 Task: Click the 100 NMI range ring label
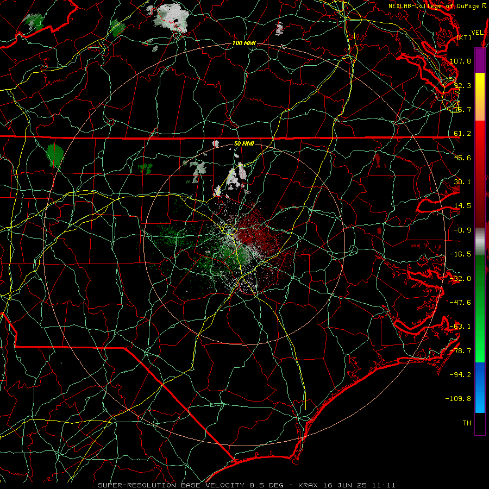tap(244, 43)
